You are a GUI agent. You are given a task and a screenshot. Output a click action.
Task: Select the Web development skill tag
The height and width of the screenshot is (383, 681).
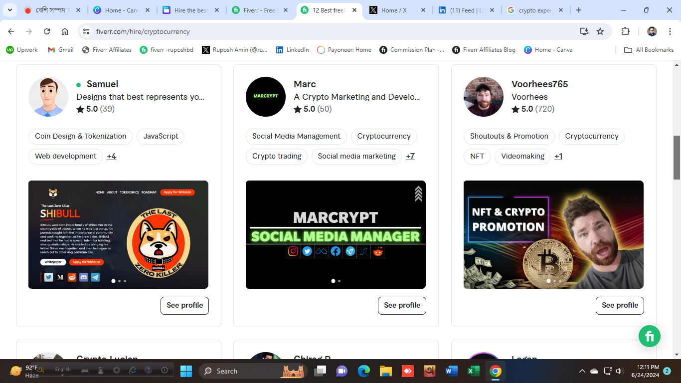tap(65, 156)
